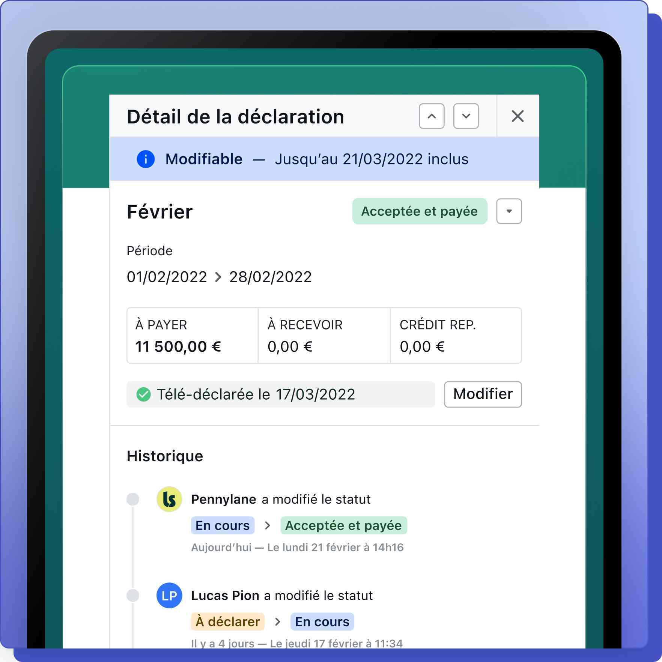Click the Modifier button

tap(483, 394)
